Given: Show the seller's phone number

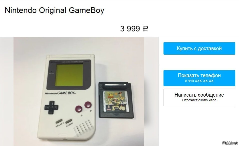Looking at the screenshot, I should pyautogui.click(x=199, y=78).
